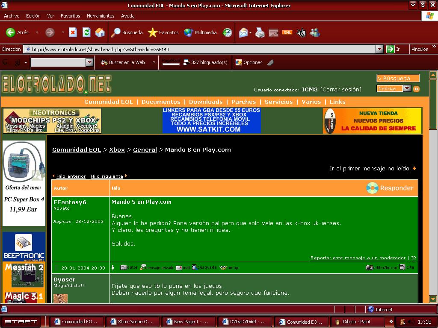Click the page scrollbar down arrow
Screen dimensions: 438x328
point(433,299)
